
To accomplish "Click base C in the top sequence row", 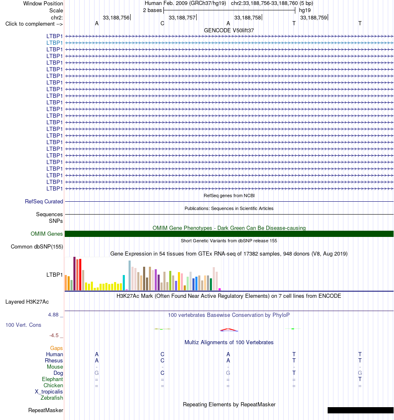I will pyautogui.click(x=162, y=24).
